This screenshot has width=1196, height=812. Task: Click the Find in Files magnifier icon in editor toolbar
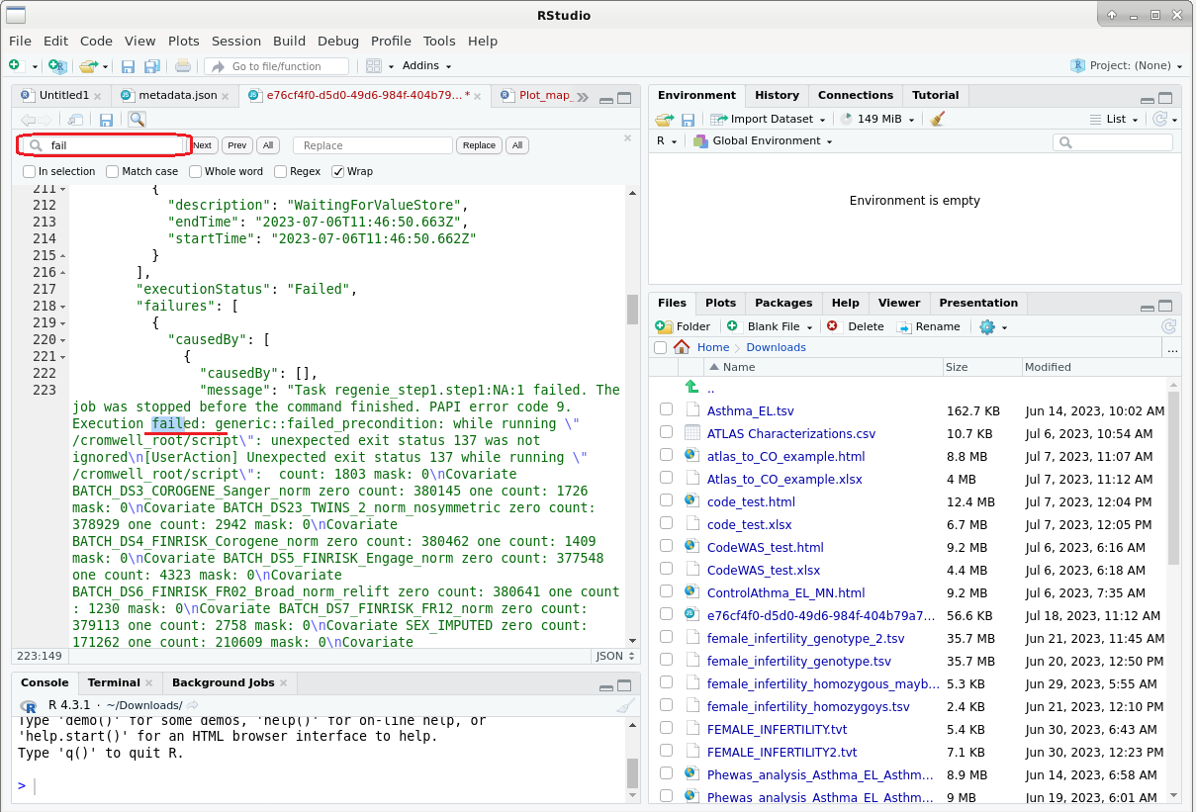(x=137, y=120)
